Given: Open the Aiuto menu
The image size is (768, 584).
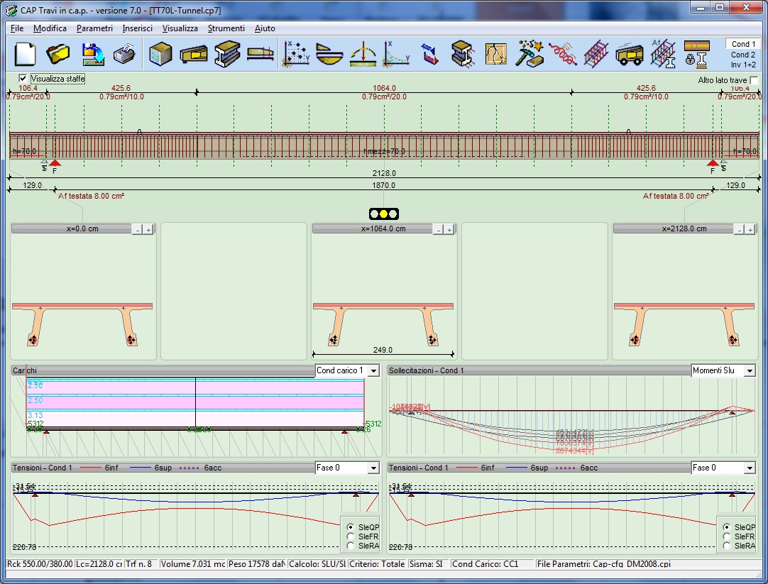Looking at the screenshot, I should tap(265, 28).
